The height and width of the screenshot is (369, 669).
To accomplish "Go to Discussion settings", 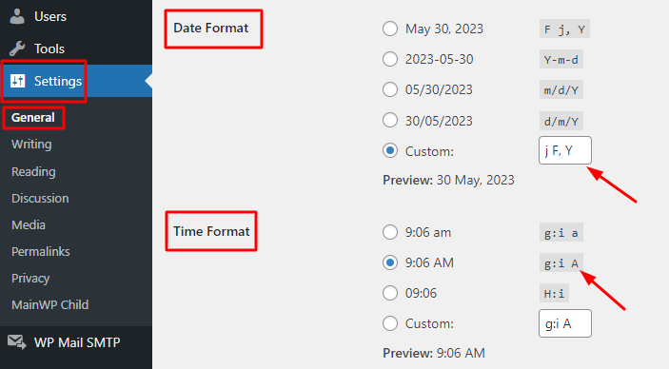I will click(40, 199).
